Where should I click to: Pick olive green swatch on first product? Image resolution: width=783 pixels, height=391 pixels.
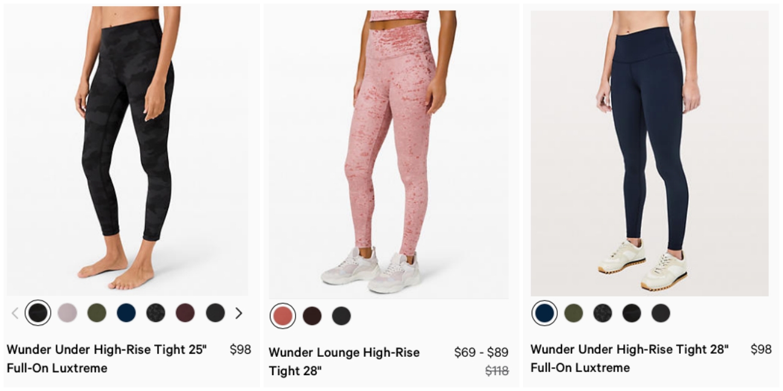pyautogui.click(x=97, y=313)
